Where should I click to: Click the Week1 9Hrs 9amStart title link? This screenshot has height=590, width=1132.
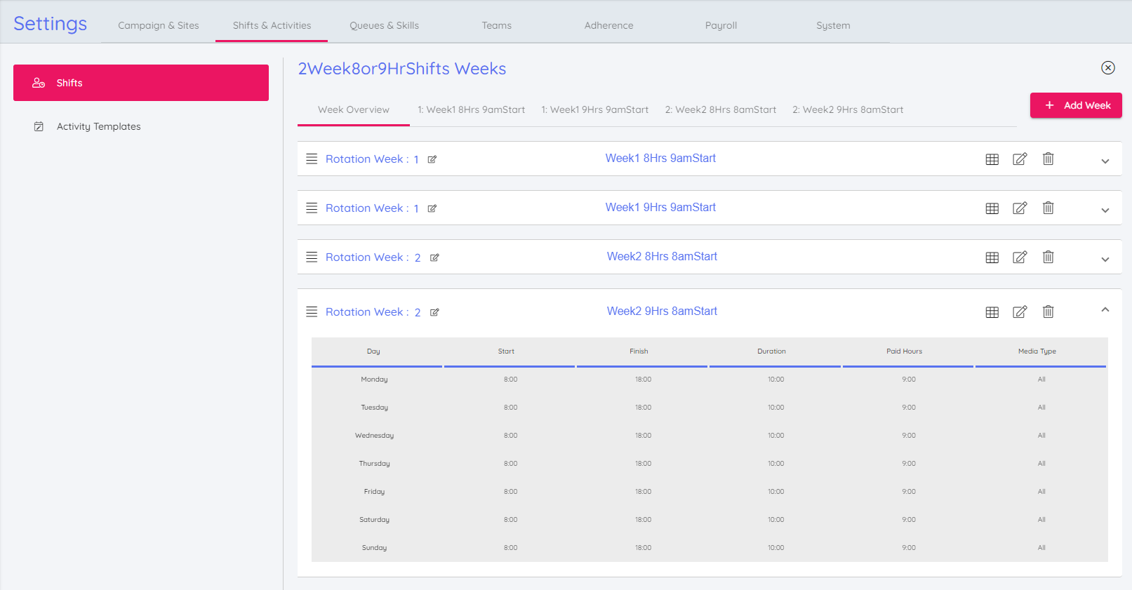pyautogui.click(x=660, y=208)
